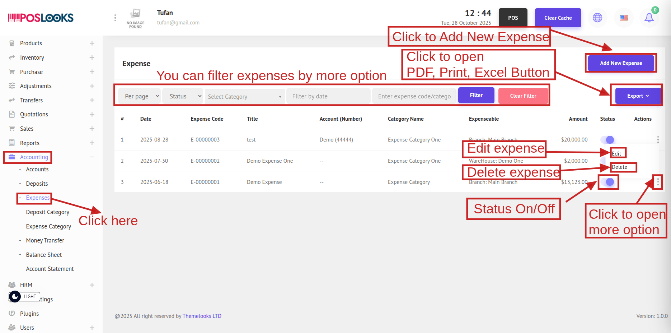Open actions menu for expense E-00000003
Screen dimensions: 671x333
pyautogui.click(x=658, y=139)
